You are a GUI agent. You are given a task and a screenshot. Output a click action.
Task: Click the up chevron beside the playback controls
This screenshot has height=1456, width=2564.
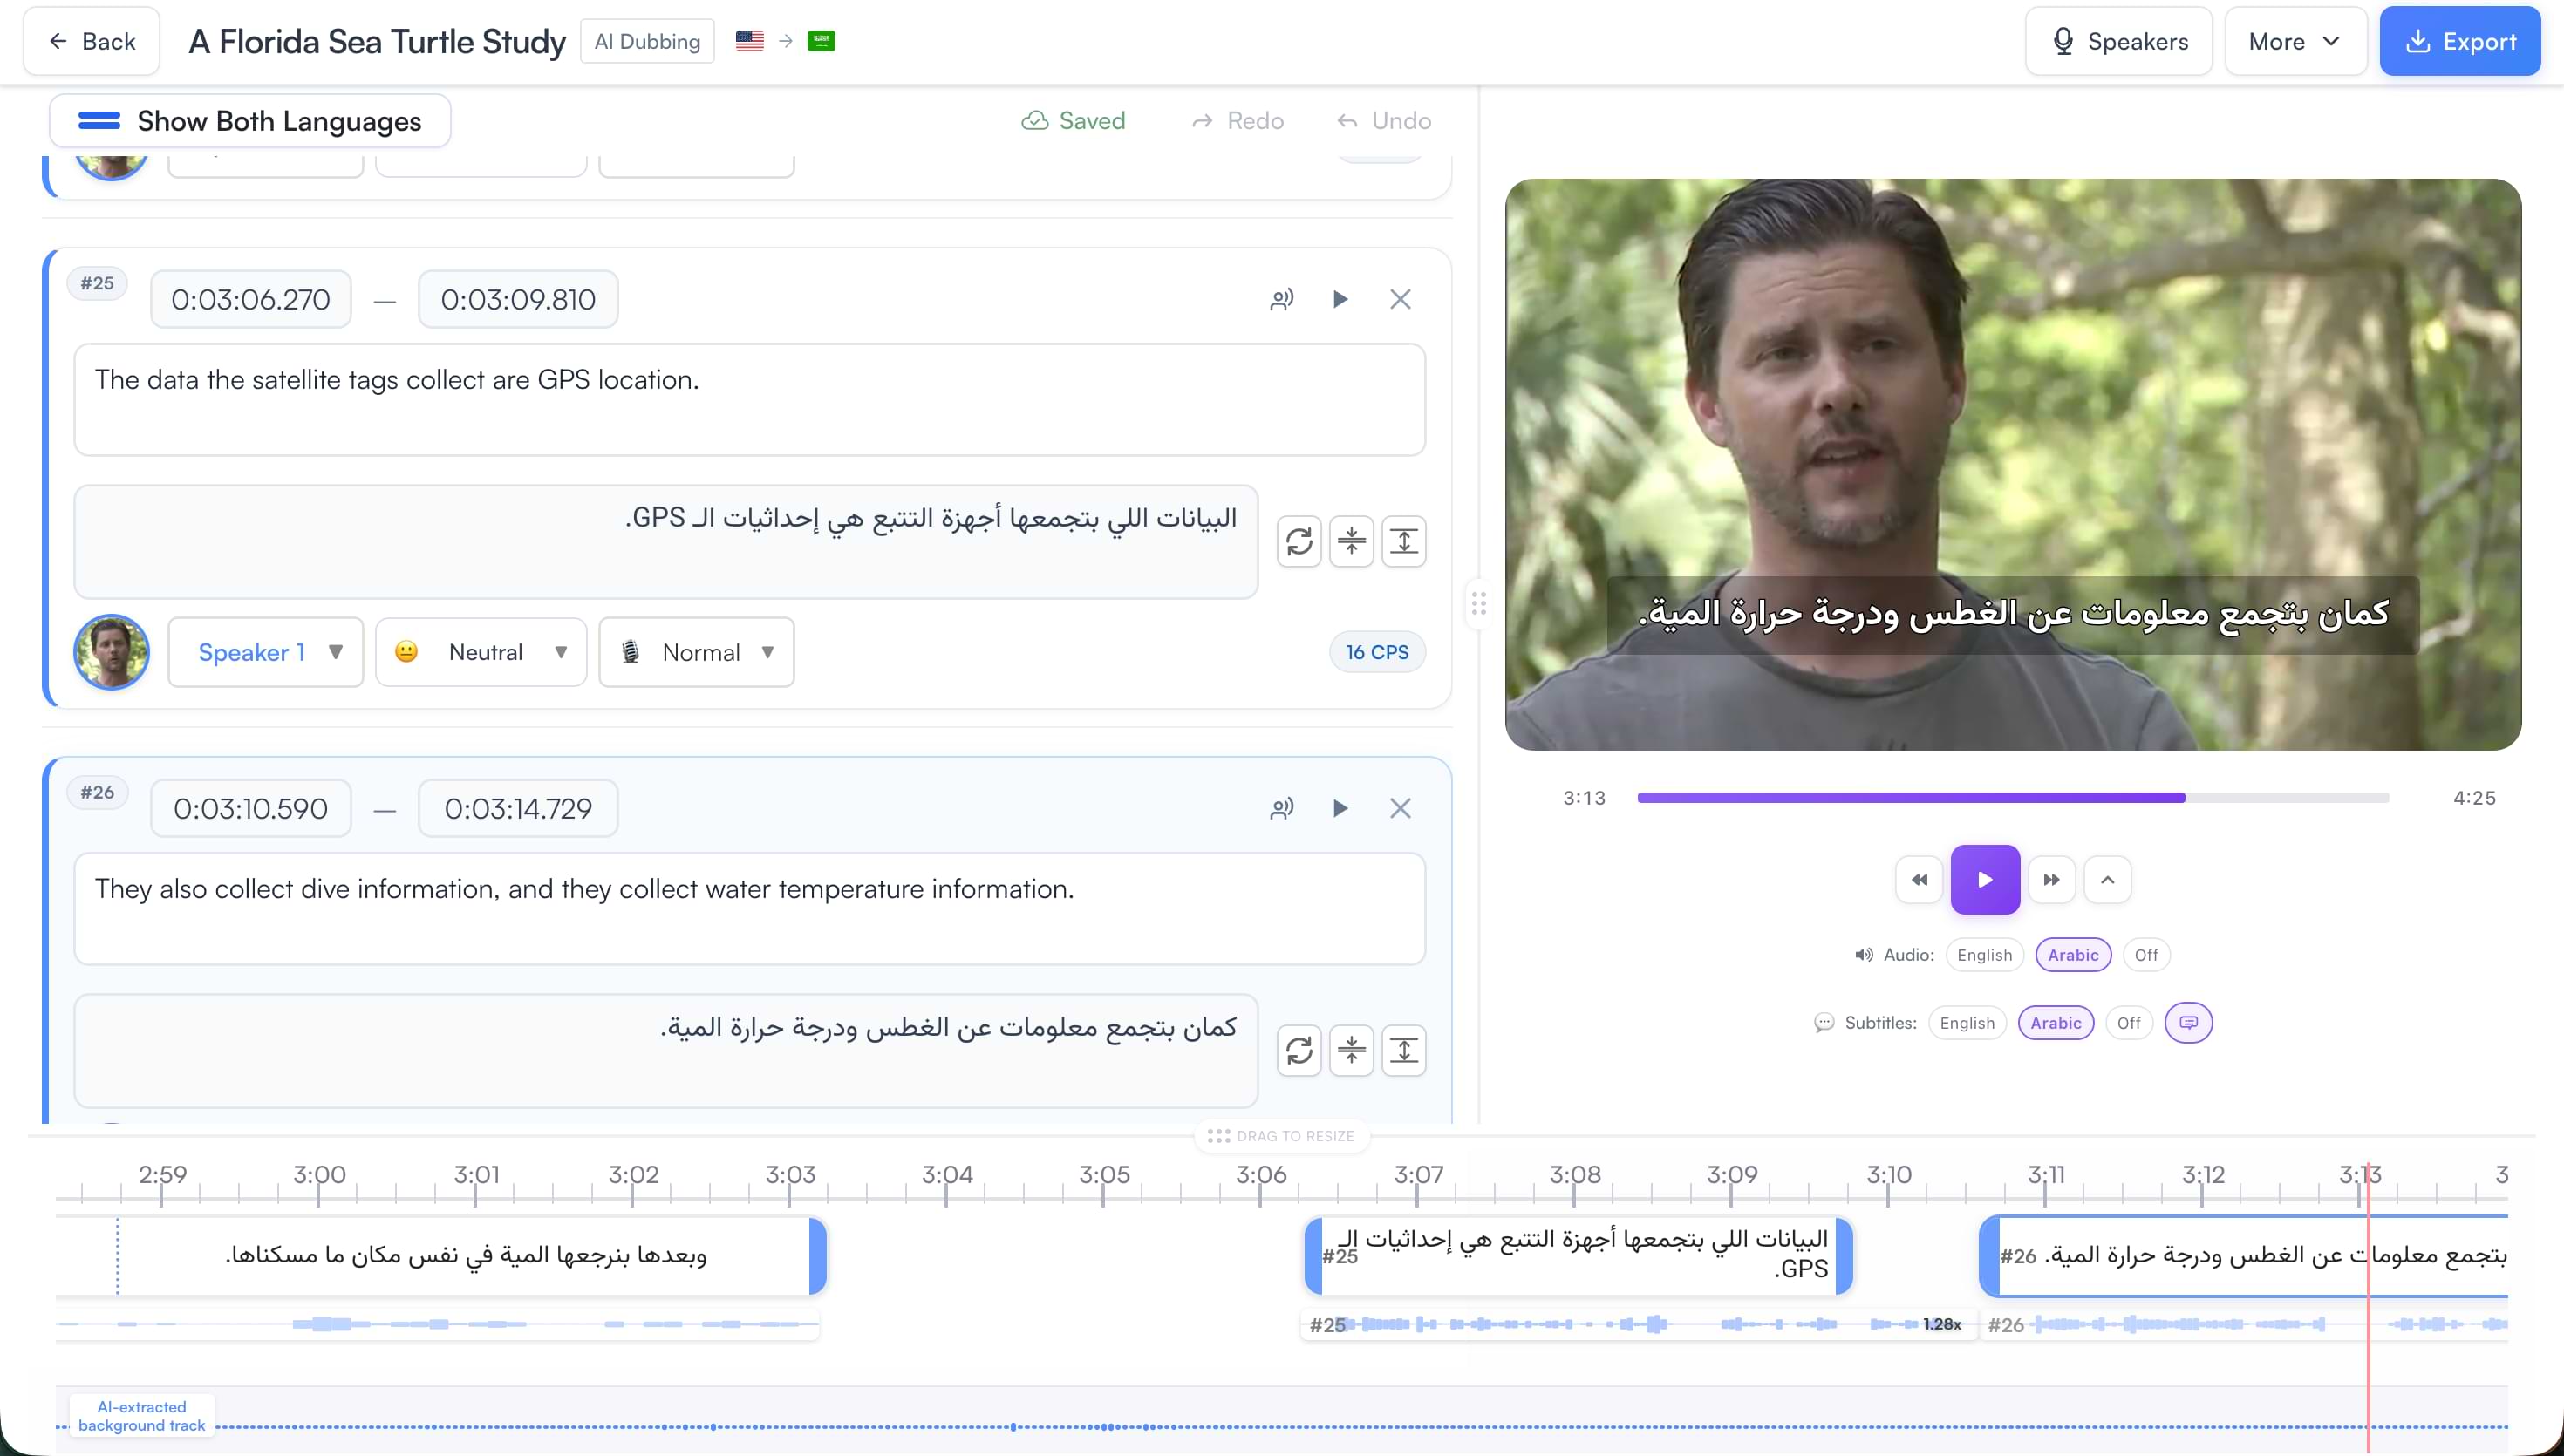[2107, 880]
